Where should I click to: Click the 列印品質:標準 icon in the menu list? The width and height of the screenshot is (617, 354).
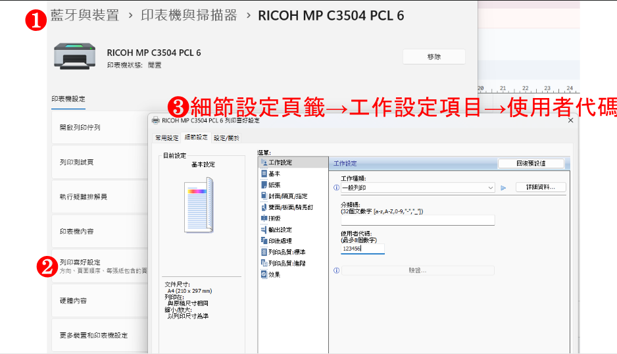coord(264,252)
